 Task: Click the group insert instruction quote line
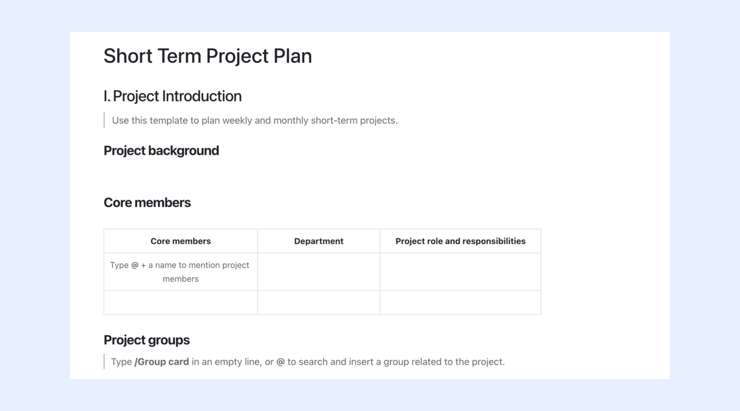pyautogui.click(x=308, y=362)
